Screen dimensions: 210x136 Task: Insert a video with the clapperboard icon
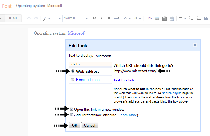coord(164,18)
